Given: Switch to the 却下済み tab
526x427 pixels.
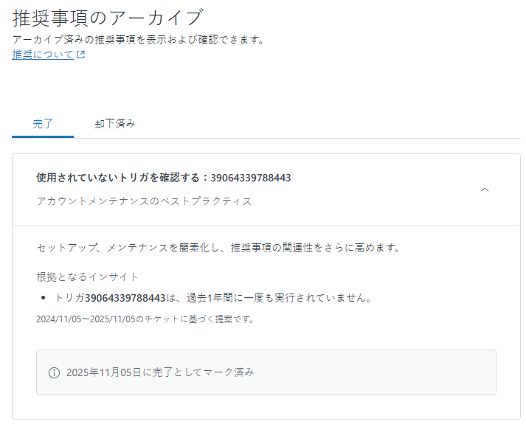Looking at the screenshot, I should coord(115,123).
